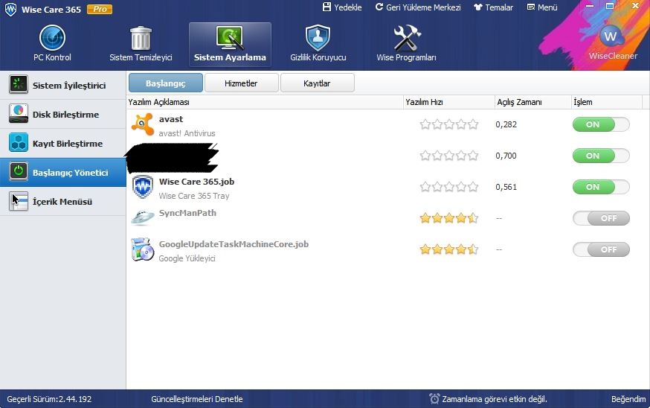Image resolution: width=650 pixels, height=408 pixels.
Task: Click Zamanlama görevi etkin değil text
Action: (x=495, y=399)
